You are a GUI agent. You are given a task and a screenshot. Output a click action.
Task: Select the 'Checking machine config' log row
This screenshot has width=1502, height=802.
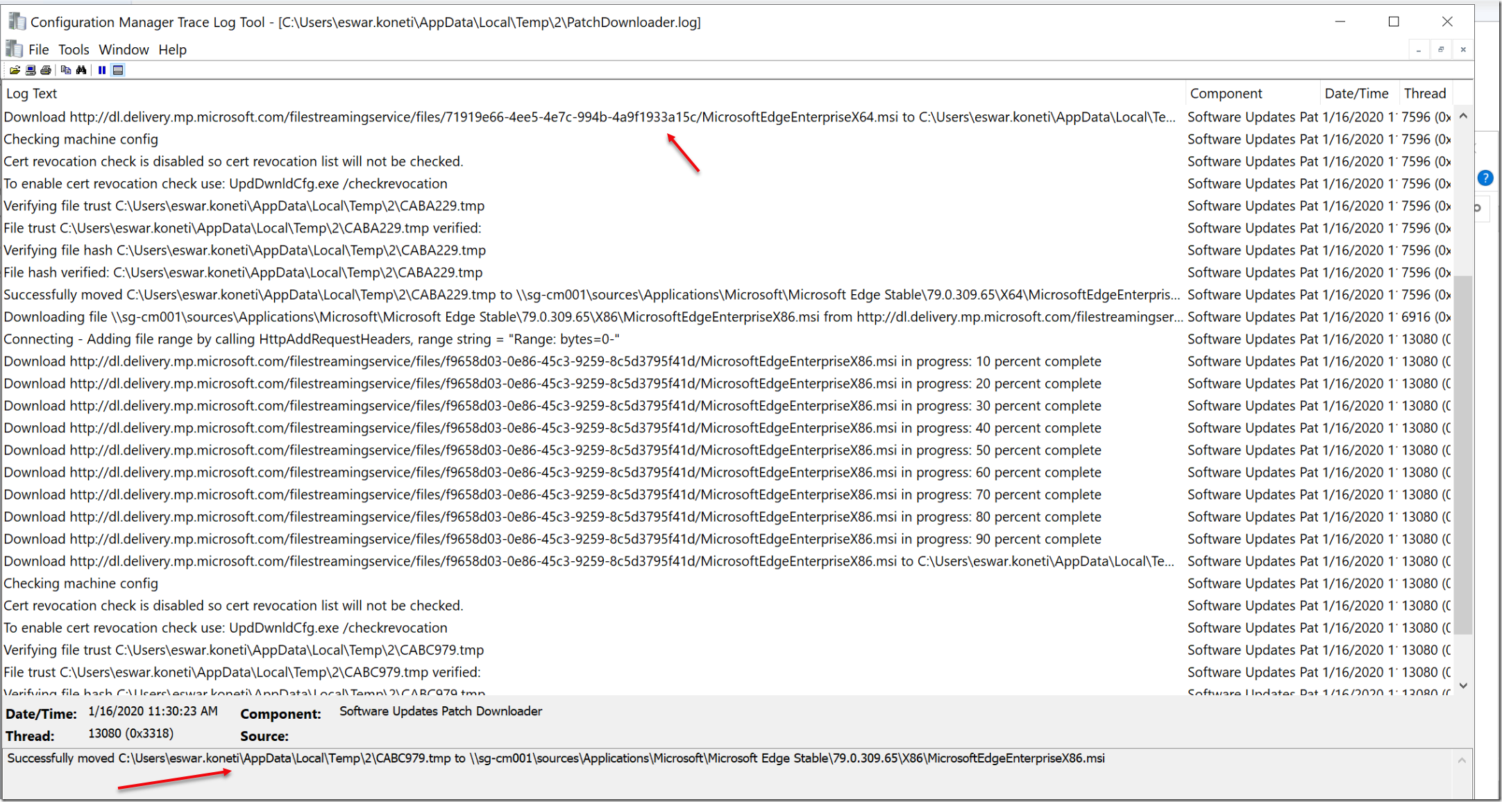click(81, 139)
